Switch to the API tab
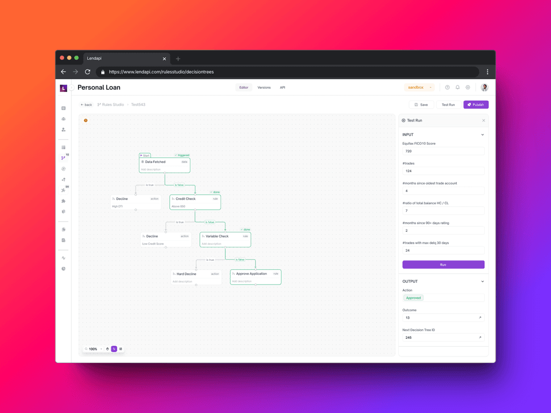The width and height of the screenshot is (551, 413). point(282,88)
